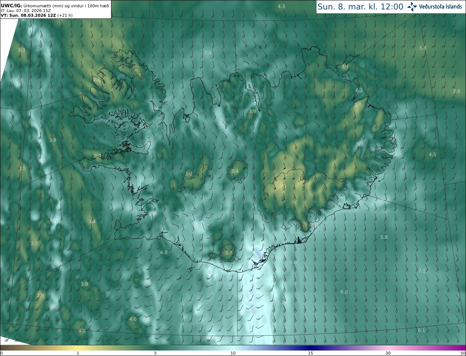Click the 'UWC/IG: Úrkomumætti' title line
Image resolution: width=466 pixels, height=356 pixels.
pos(55,6)
